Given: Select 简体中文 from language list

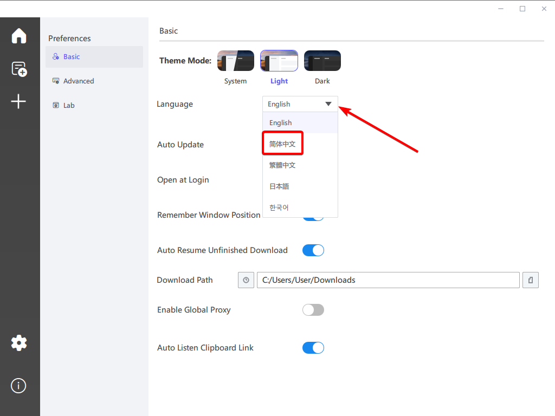Looking at the screenshot, I should 282,144.
